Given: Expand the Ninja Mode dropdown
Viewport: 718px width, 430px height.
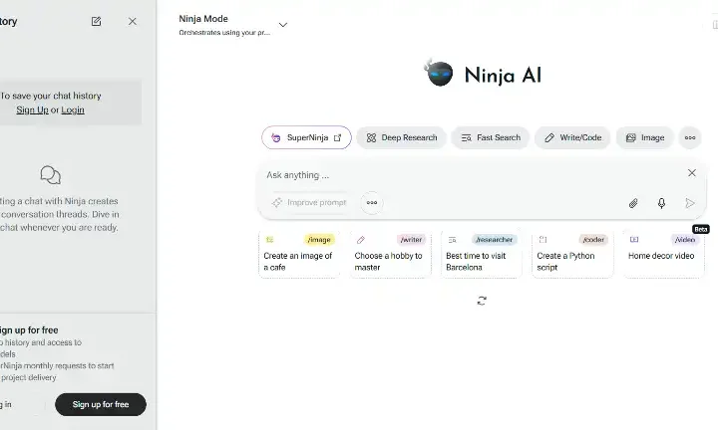Looking at the screenshot, I should point(283,25).
